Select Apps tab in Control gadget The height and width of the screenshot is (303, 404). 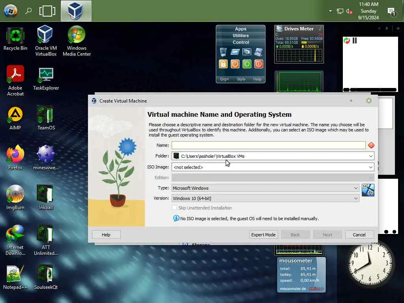click(241, 29)
